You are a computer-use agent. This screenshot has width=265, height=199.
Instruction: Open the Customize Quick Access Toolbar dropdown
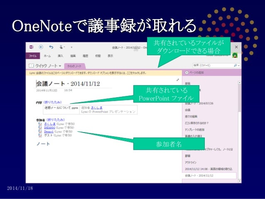point(71,47)
